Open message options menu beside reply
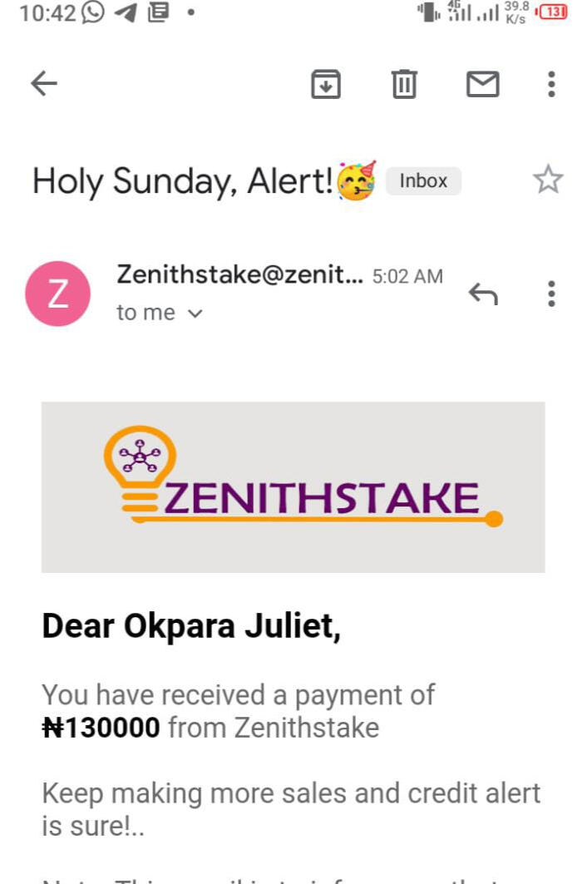Screen dimensions: 587x884 [551, 294]
